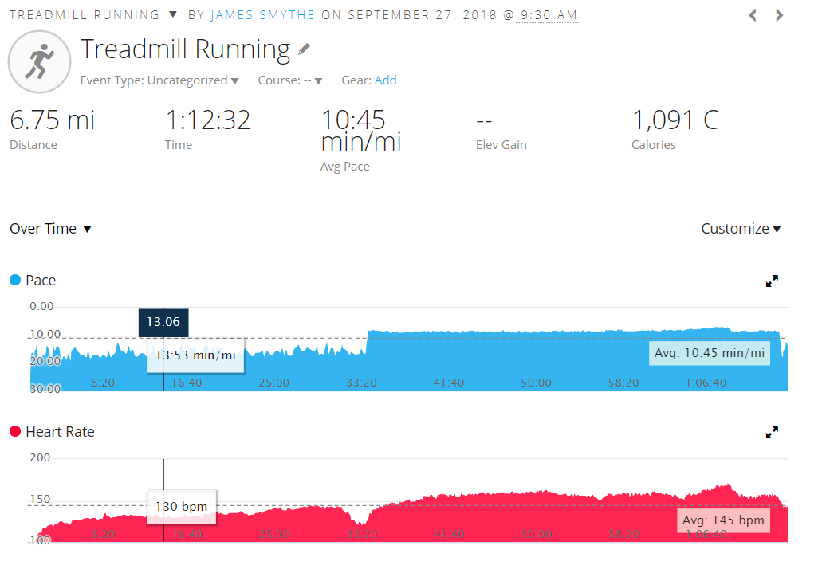Click the running activity type icon
This screenshot has width=814, height=577.
coord(38,61)
